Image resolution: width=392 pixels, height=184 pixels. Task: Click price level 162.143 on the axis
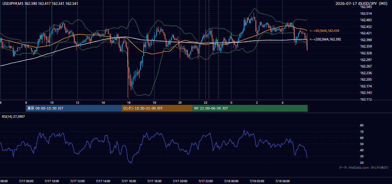point(366,93)
